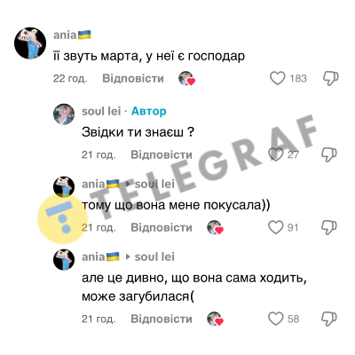Open soul lei's author avatar
Viewport: 355px width, 355px height.
[64, 114]
